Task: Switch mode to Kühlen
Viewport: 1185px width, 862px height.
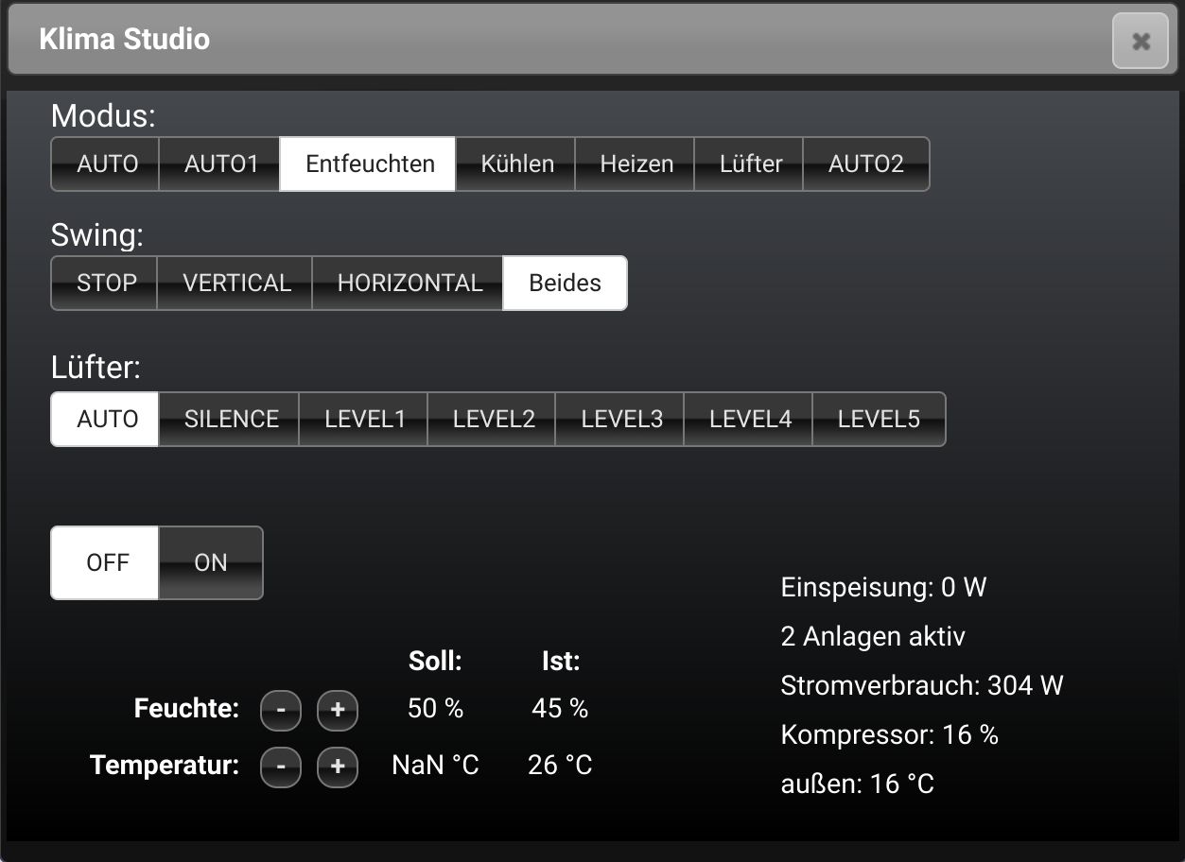Action: point(516,164)
